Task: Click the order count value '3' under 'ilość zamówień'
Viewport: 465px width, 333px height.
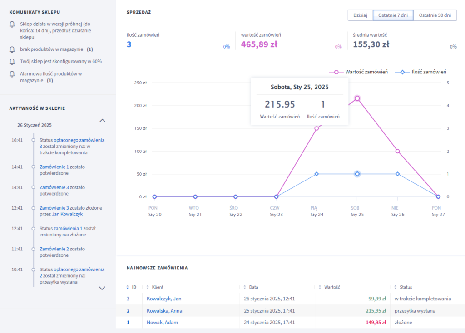Action: 129,44
